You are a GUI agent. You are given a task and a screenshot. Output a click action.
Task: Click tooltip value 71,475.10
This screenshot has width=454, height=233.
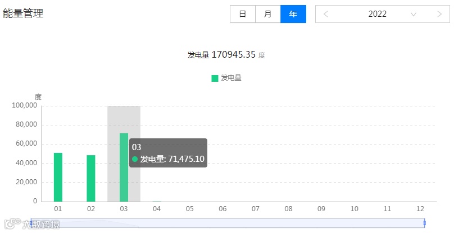point(187,159)
